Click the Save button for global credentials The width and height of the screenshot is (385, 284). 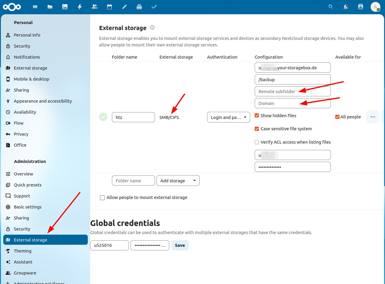pos(180,245)
